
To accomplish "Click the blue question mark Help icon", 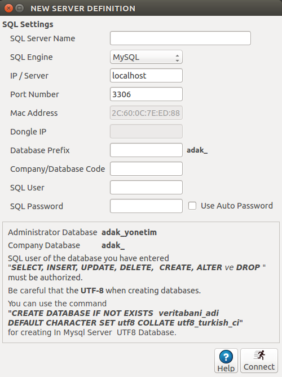I will click(226, 357).
